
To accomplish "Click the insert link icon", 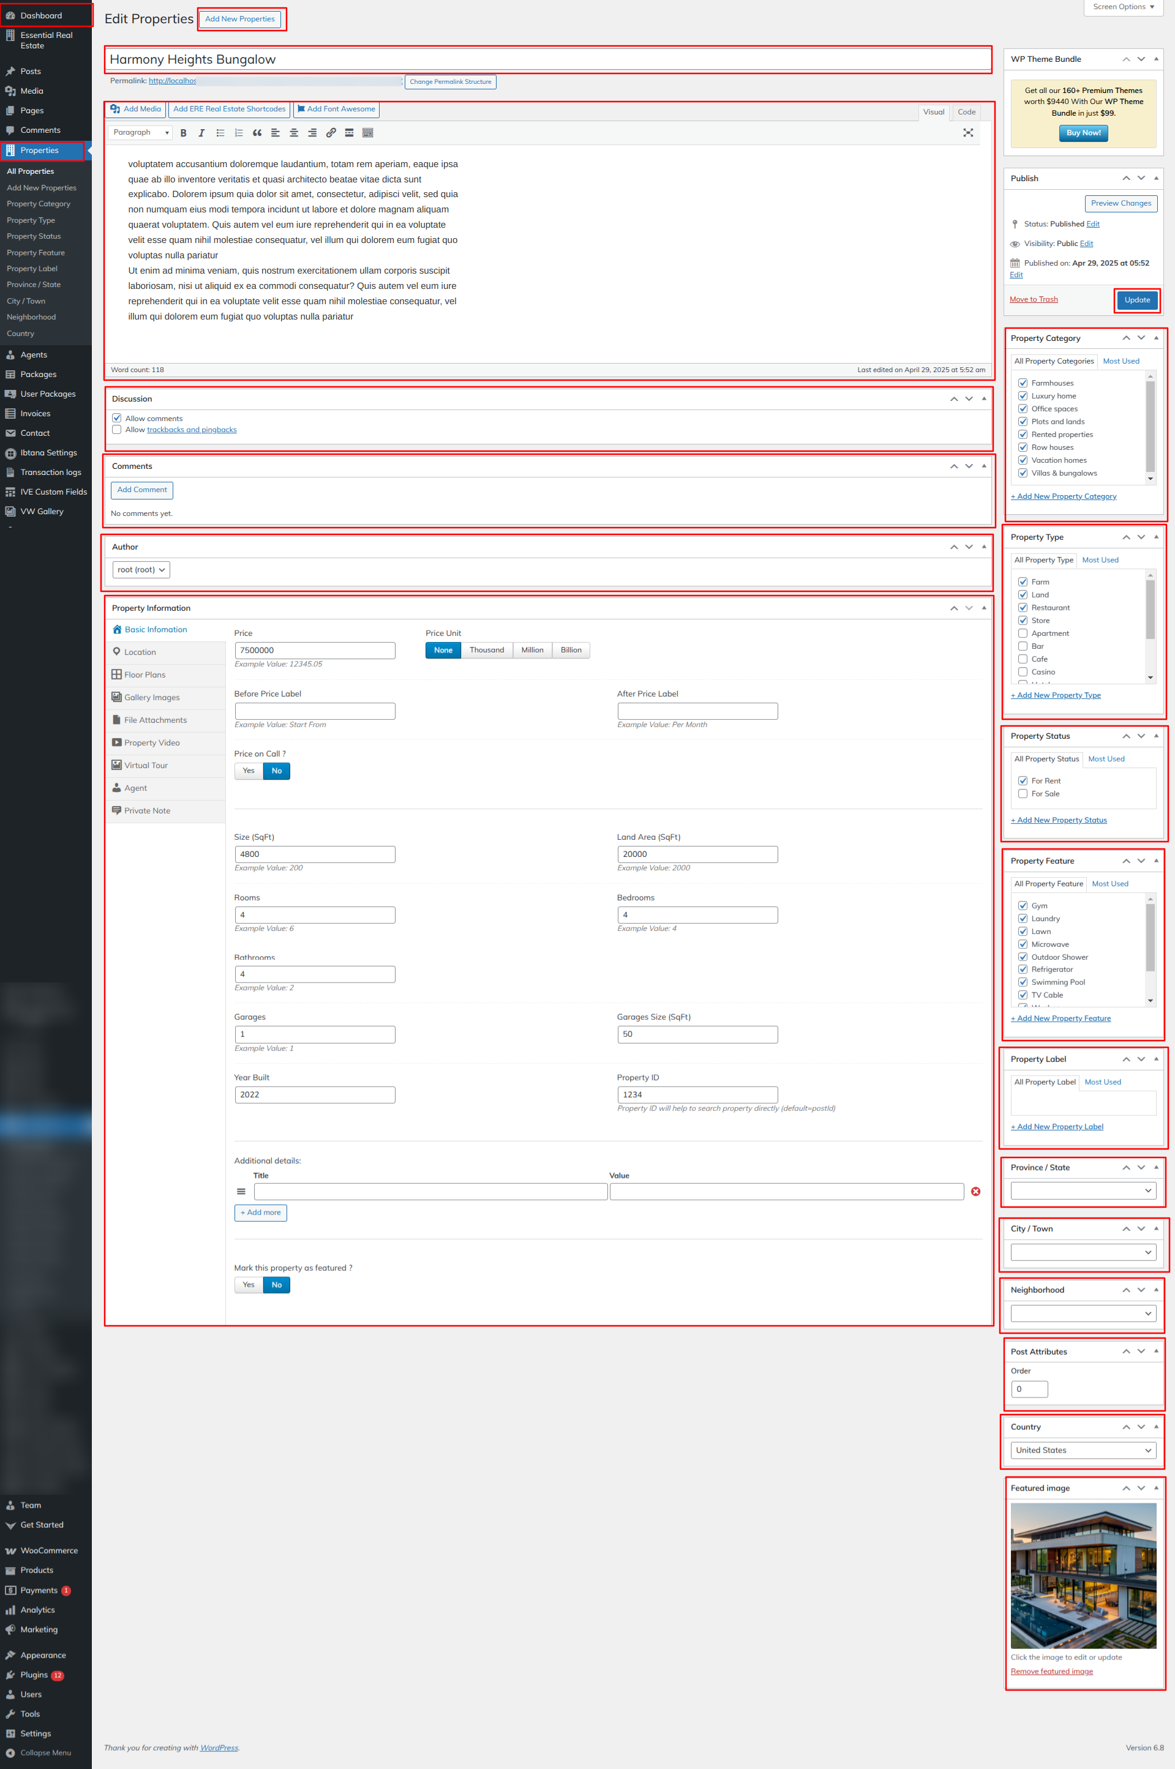I will point(331,133).
